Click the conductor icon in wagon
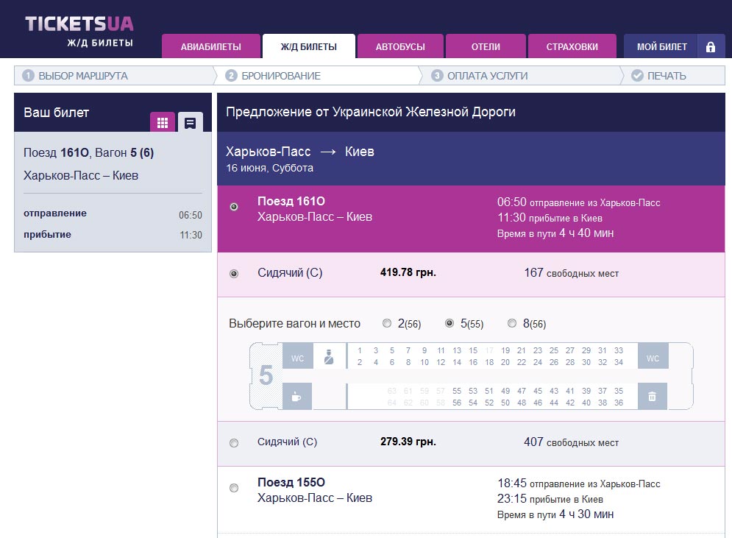 coord(329,358)
